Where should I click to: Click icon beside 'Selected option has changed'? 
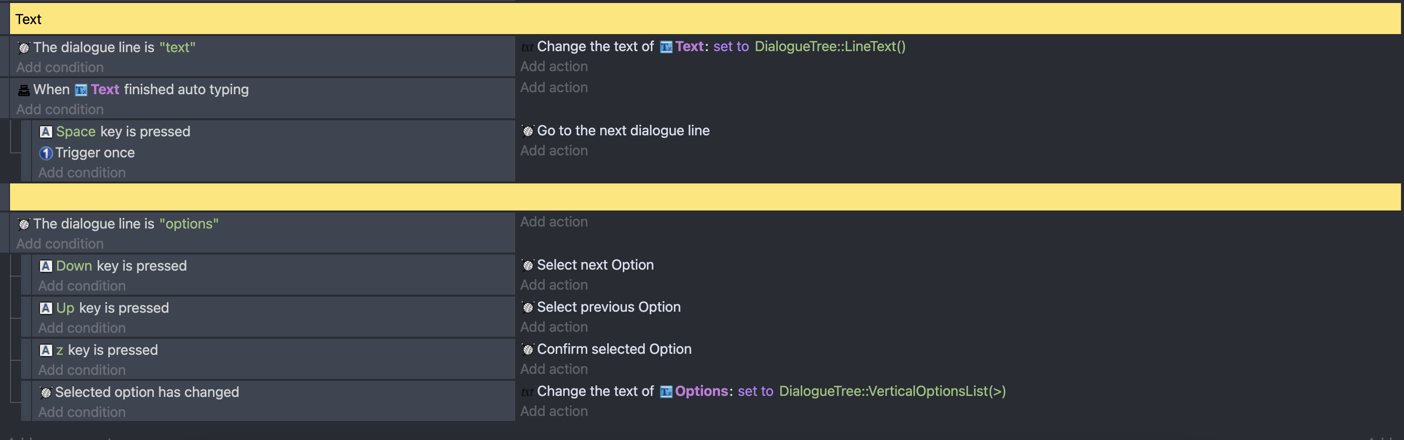click(x=46, y=392)
